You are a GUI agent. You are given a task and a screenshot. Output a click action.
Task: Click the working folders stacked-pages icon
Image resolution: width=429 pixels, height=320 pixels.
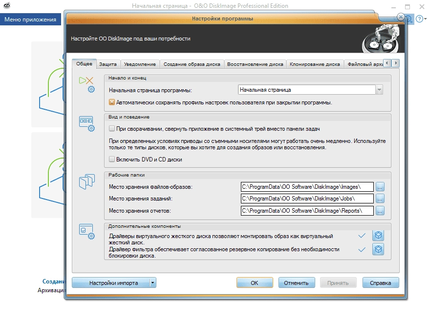87,181
